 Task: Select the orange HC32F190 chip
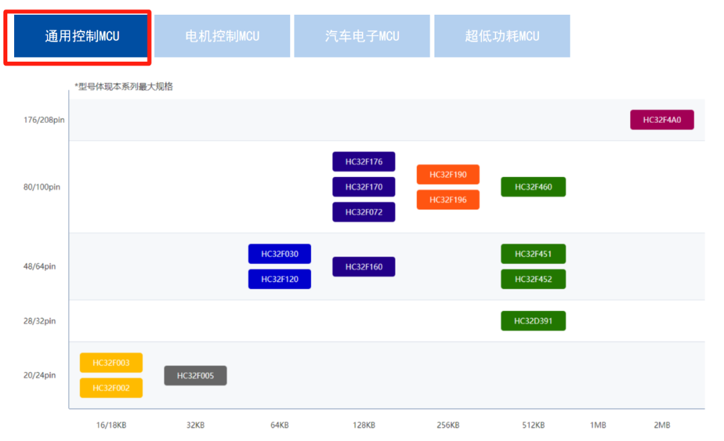click(448, 174)
